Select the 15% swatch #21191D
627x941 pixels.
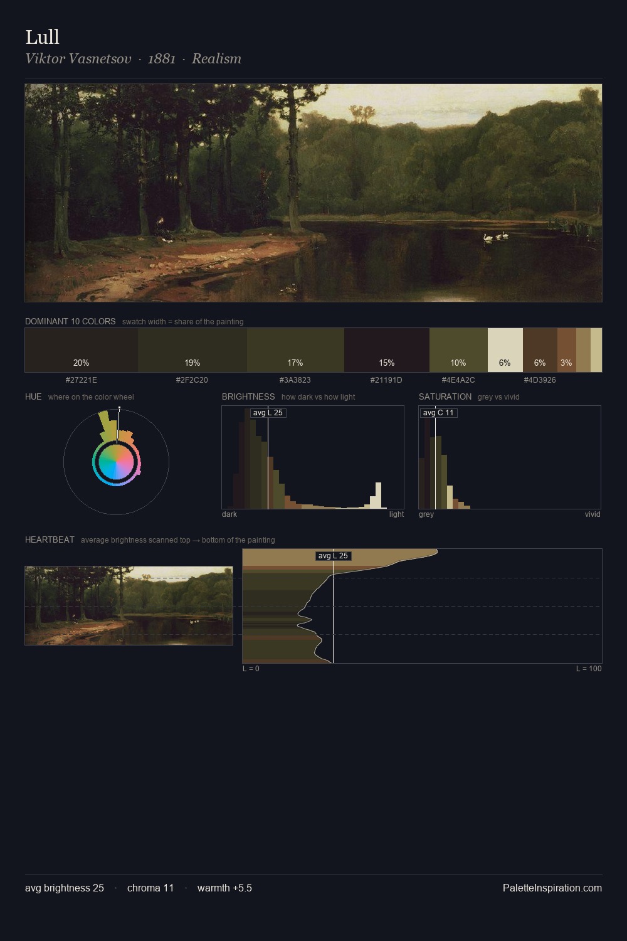pos(387,350)
